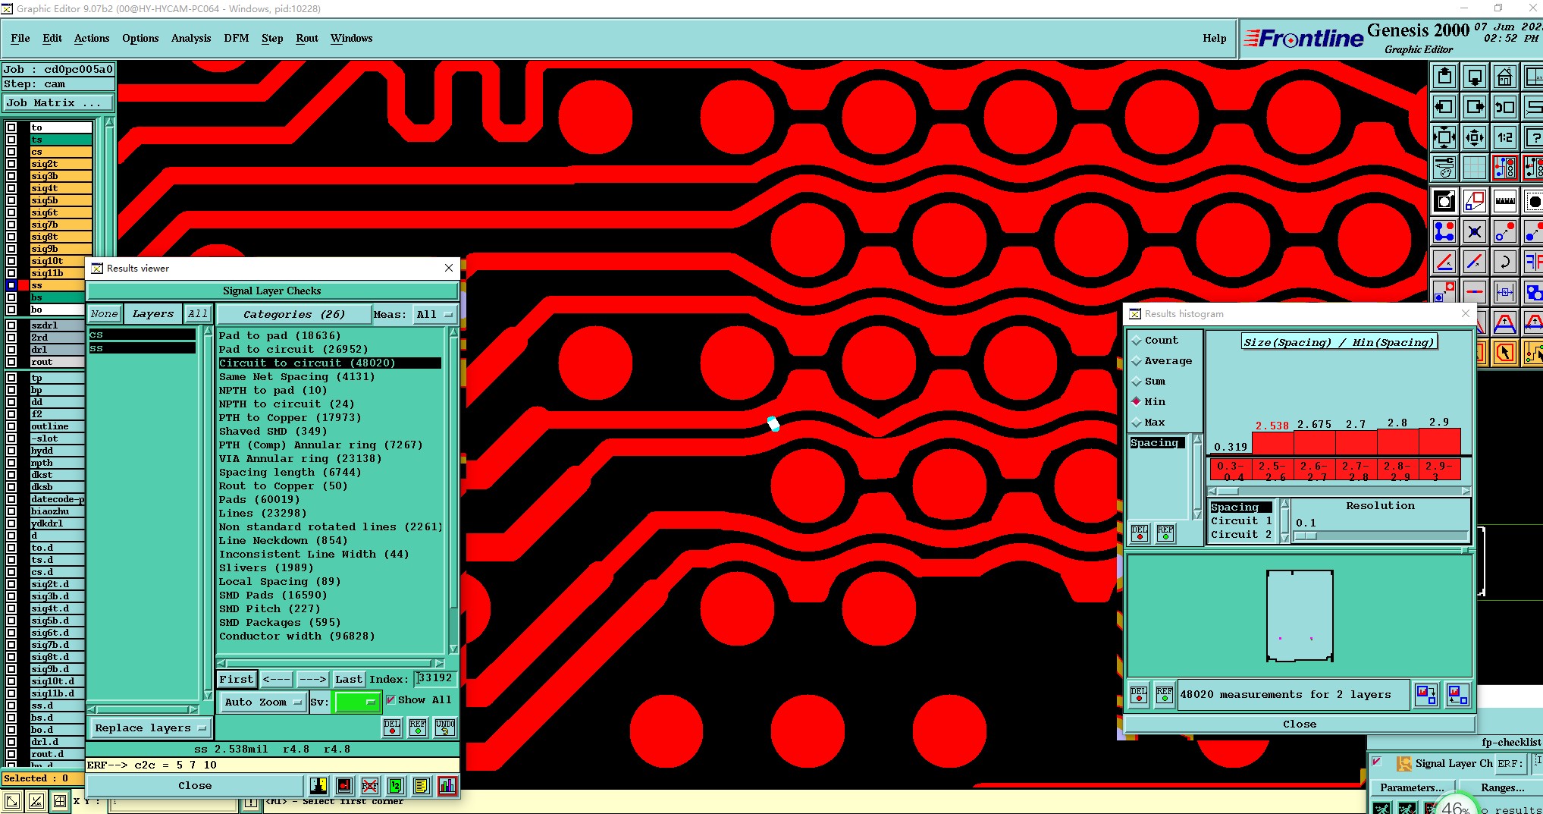
Task: Toggle the grid display icon
Action: click(x=1475, y=168)
